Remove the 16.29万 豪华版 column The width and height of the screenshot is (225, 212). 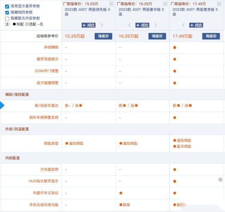coord(165,4)
